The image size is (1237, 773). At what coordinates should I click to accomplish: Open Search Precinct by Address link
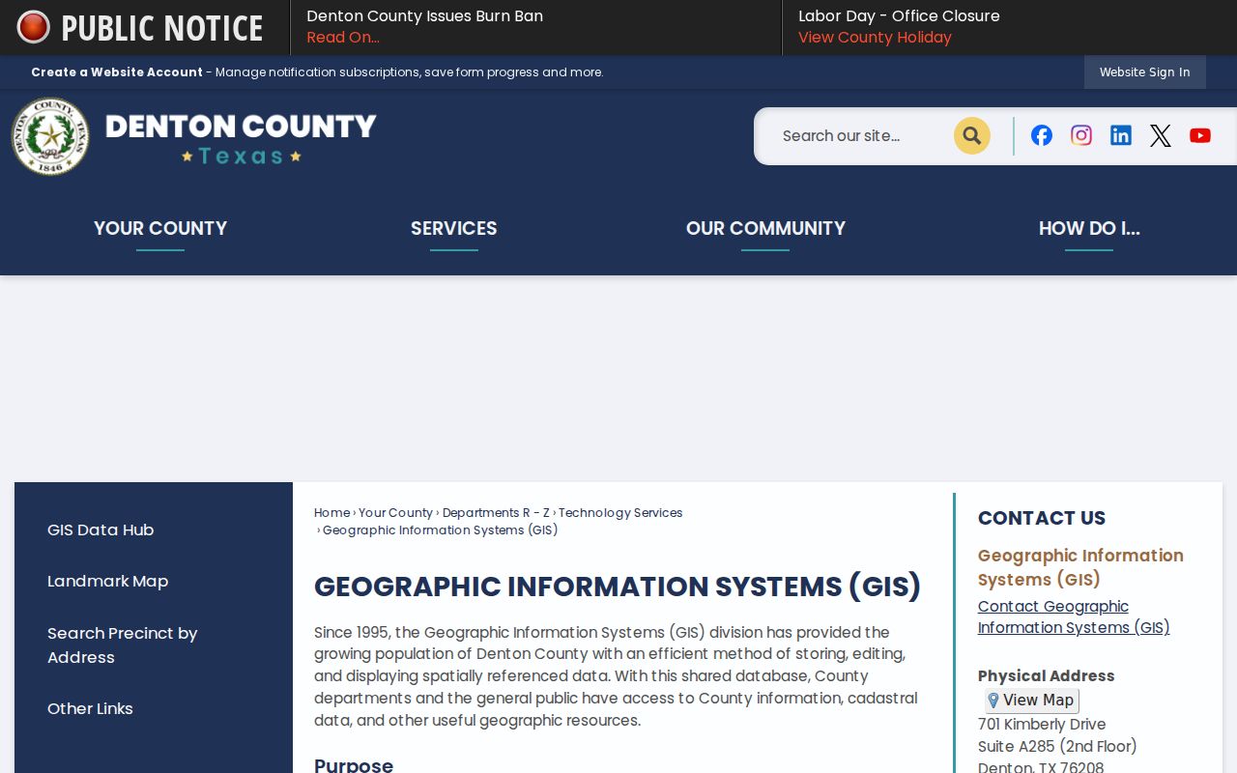(123, 644)
